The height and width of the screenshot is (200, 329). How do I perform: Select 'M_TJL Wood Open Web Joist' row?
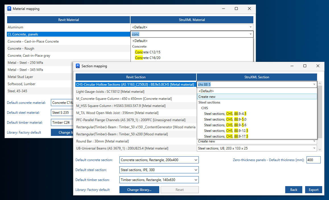(x=136, y=113)
